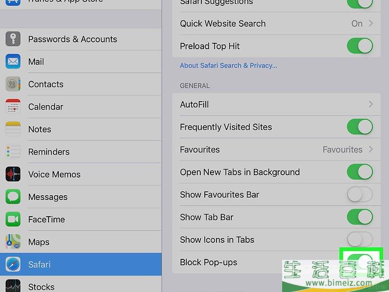This screenshot has height=292, width=389.
Task: Select the Contacts app icon
Action: tap(13, 84)
